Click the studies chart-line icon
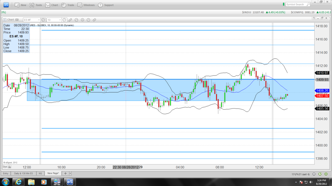Screen dimensions: 332x186 pyautogui.click(x=76, y=20)
